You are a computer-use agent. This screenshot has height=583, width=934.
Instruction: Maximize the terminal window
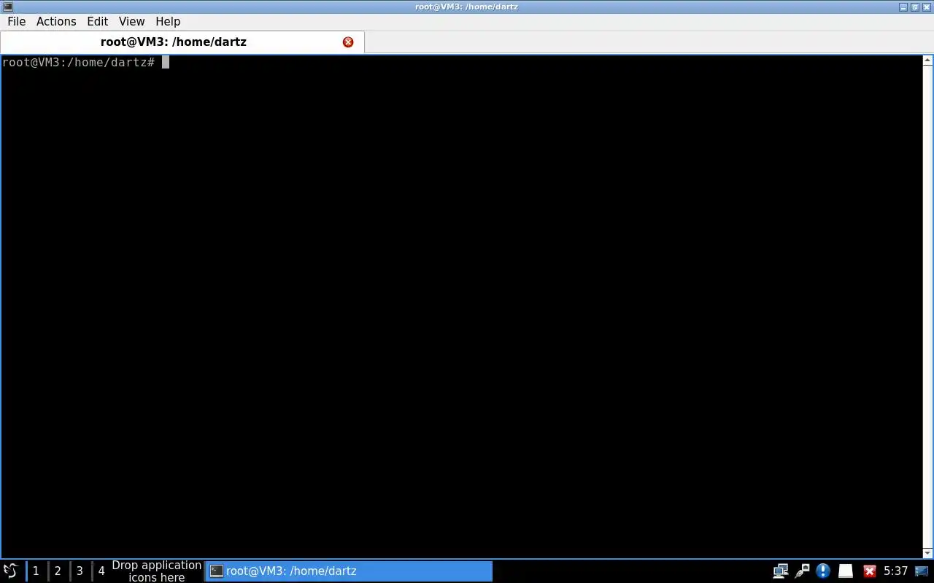coord(915,7)
